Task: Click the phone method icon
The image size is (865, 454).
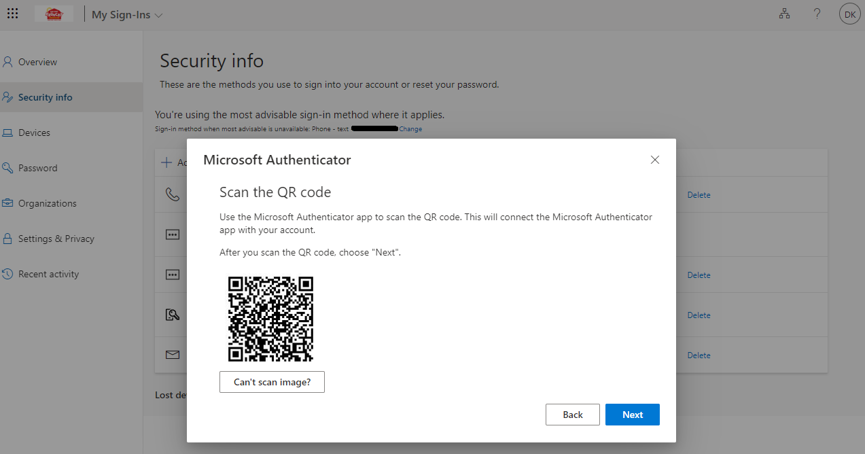Action: coord(173,195)
